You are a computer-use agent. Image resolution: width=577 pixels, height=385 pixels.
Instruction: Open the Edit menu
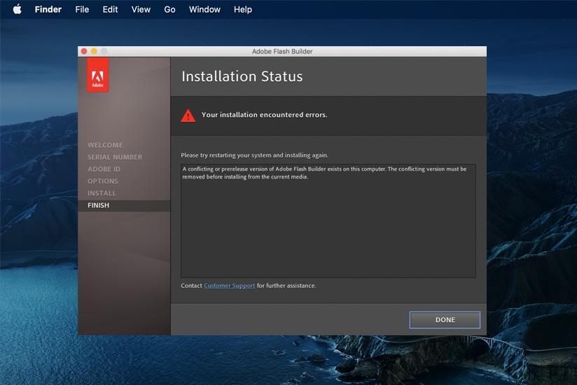[x=110, y=9]
